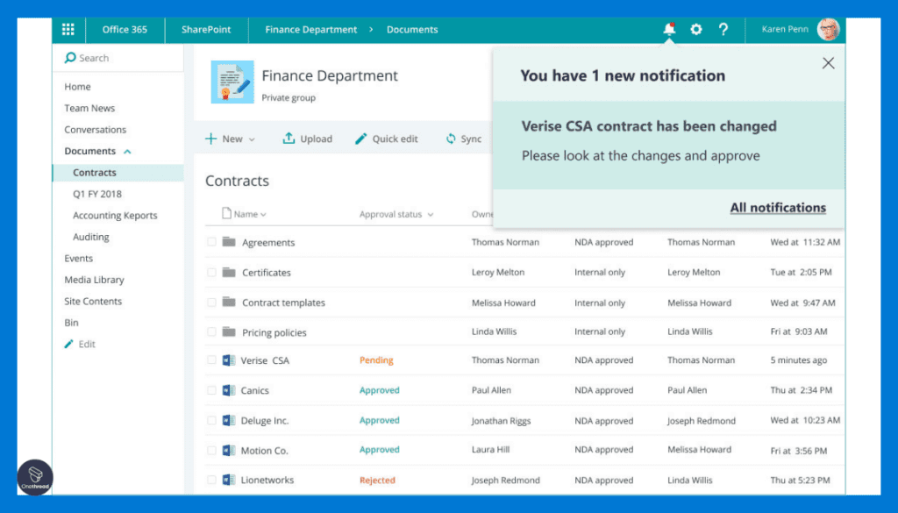Open Accounting Reports under Documents

click(115, 215)
